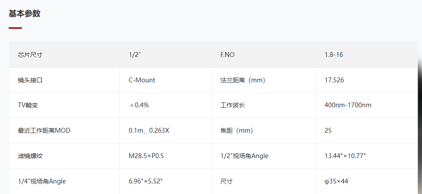Click the 基本参数 section heading
The width and height of the screenshot is (422, 194).
25,14
